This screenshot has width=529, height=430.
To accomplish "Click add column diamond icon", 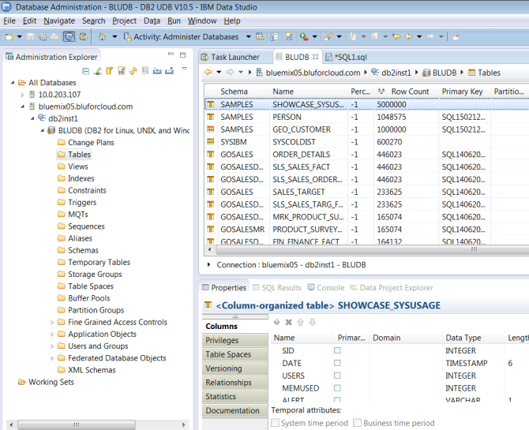I will (x=276, y=323).
